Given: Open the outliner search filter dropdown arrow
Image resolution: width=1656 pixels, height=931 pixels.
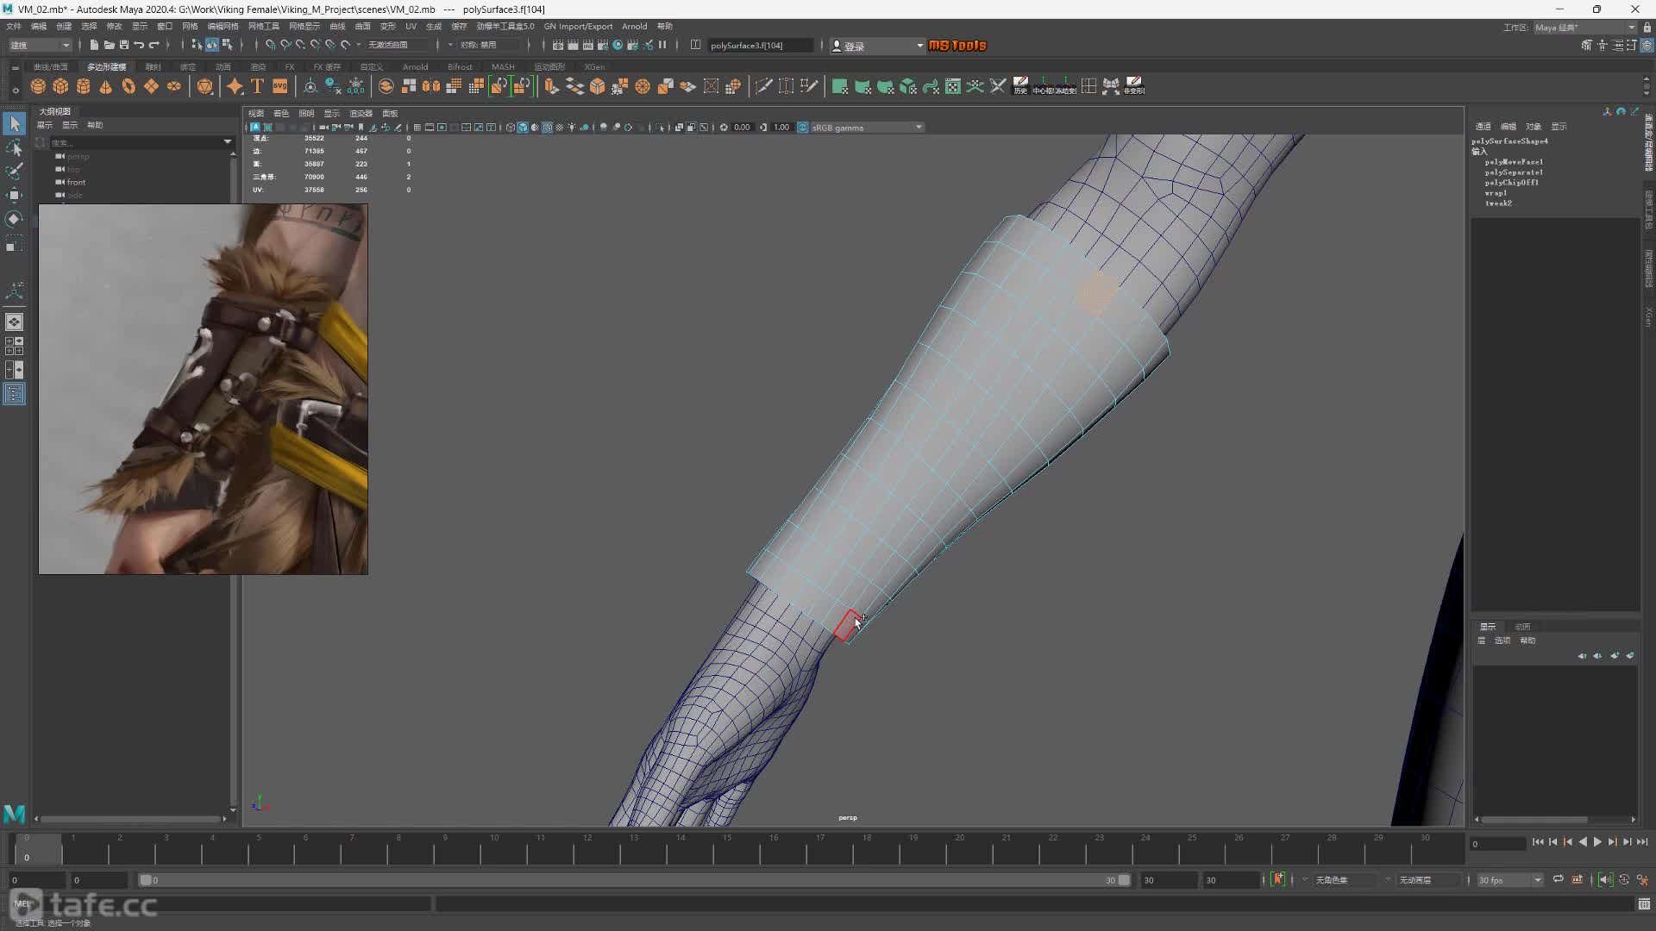Looking at the screenshot, I should click(x=228, y=141).
